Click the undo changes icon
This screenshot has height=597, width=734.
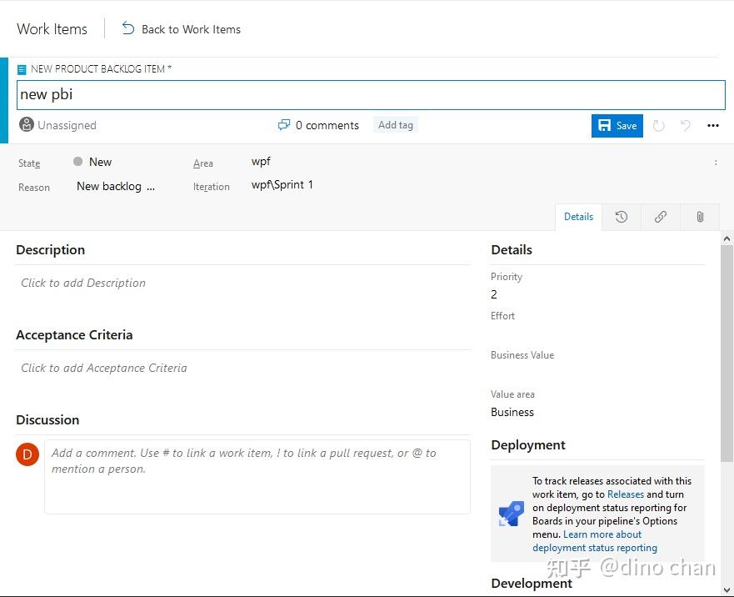684,125
